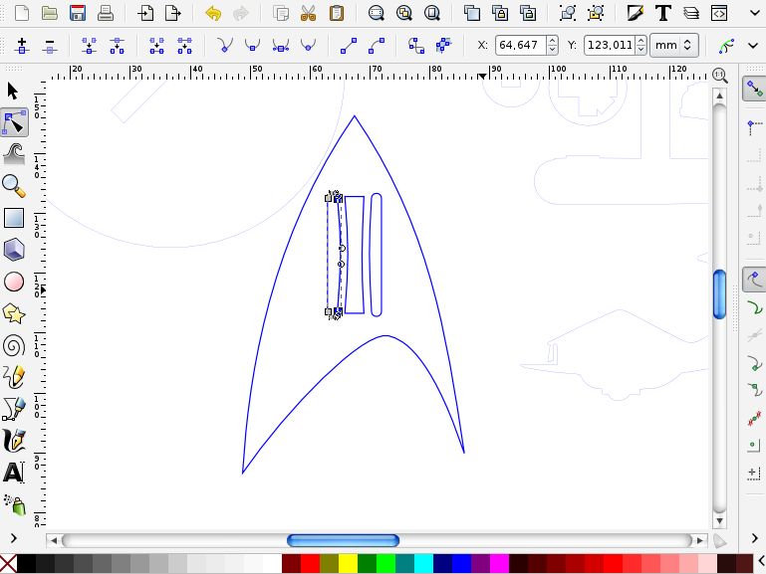The width and height of the screenshot is (766, 574).
Task: Select the Calligraphy tool
Action: [14, 441]
